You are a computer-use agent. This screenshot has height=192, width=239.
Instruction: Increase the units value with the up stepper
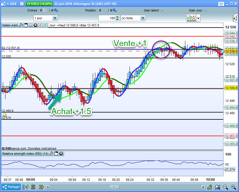pyautogui.click(x=117, y=17)
